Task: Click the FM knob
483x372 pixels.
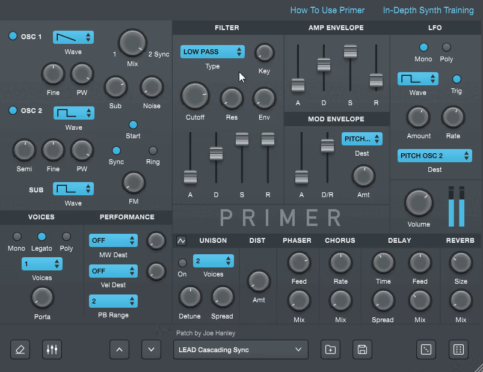Action: [134, 183]
